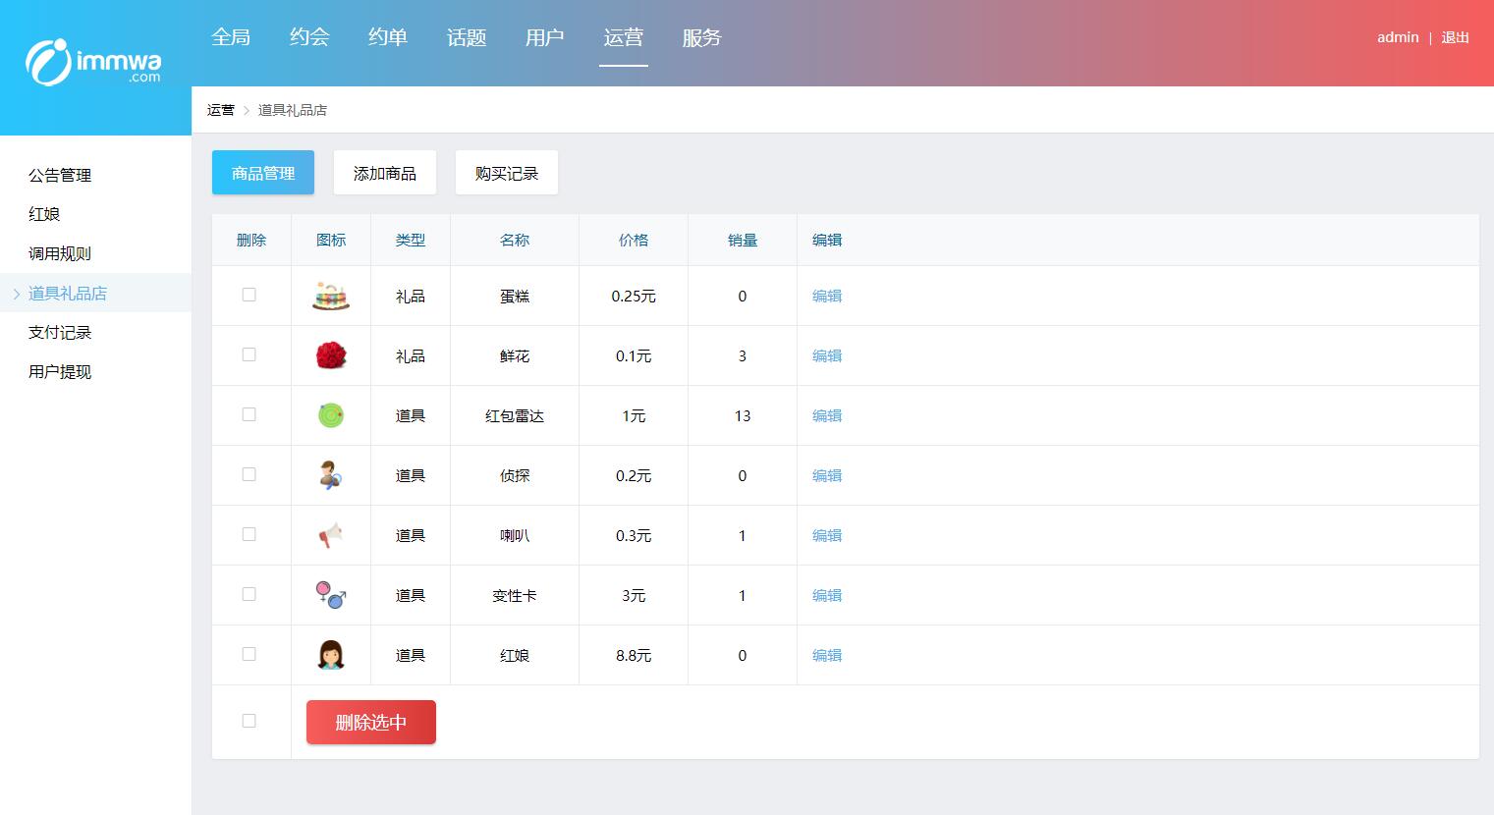Select 支付记录 in the sidebar
1494x815 pixels.
pos(60,332)
